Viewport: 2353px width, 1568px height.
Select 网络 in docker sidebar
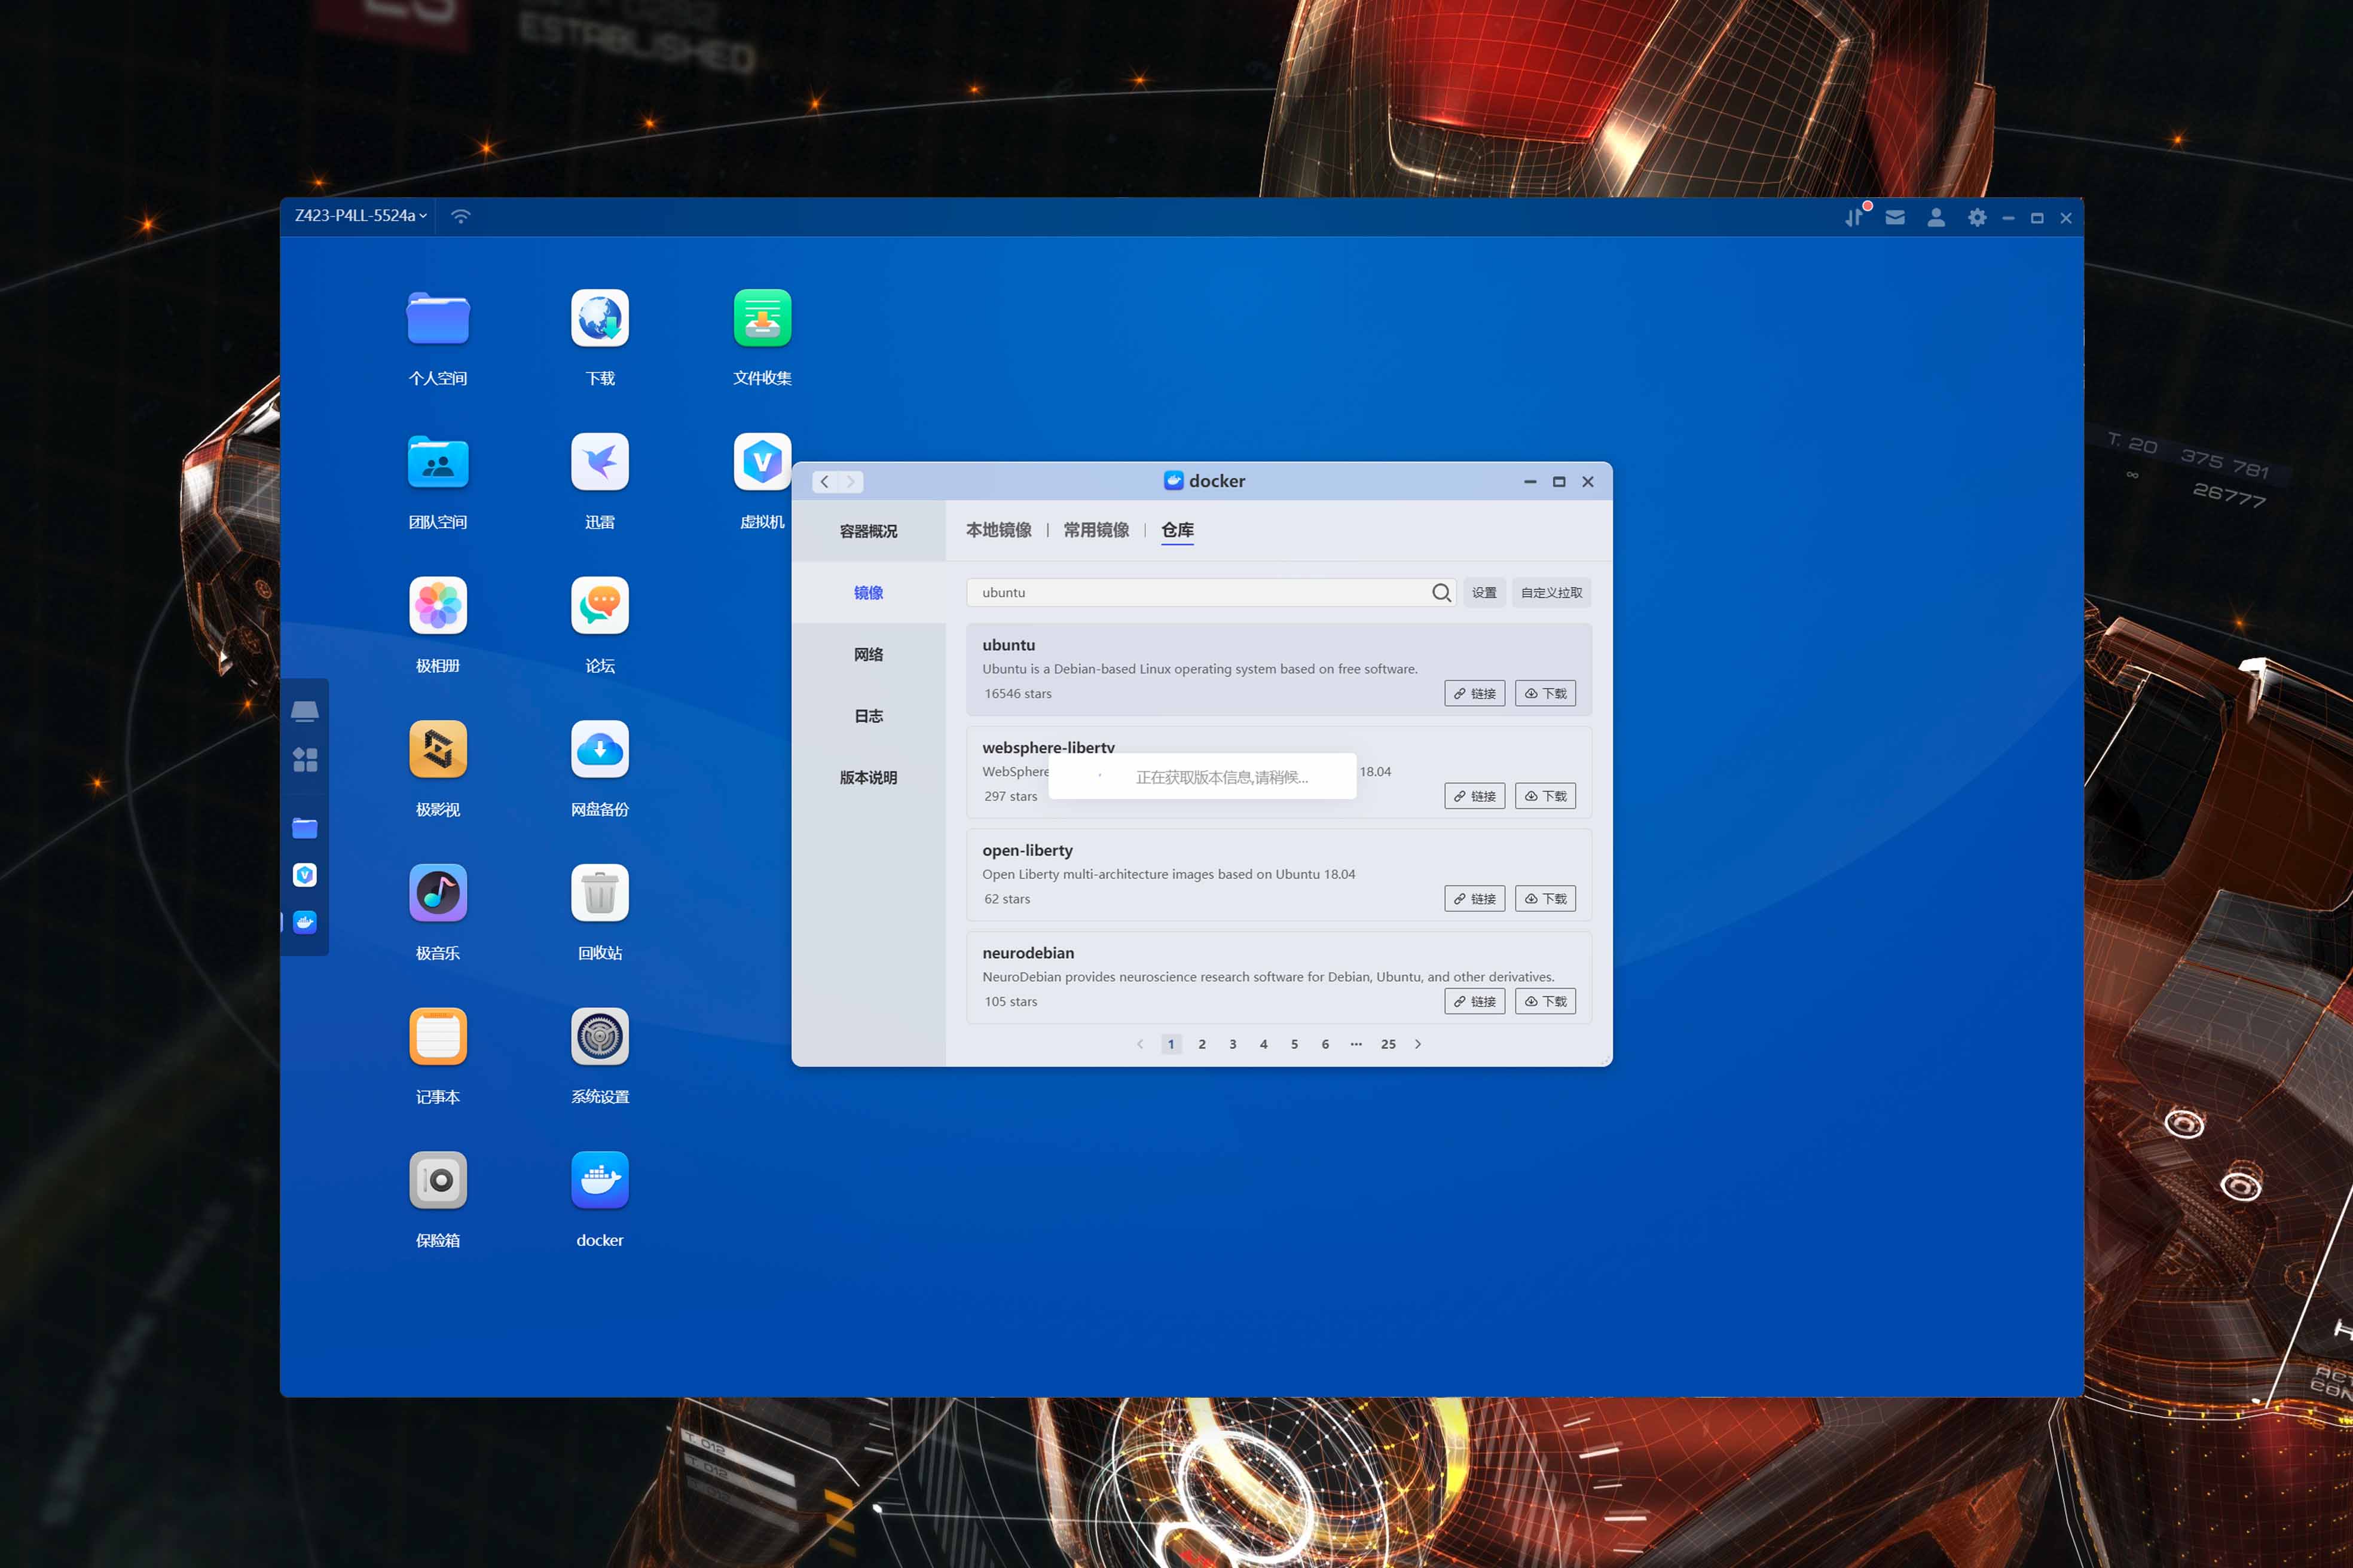tap(869, 655)
